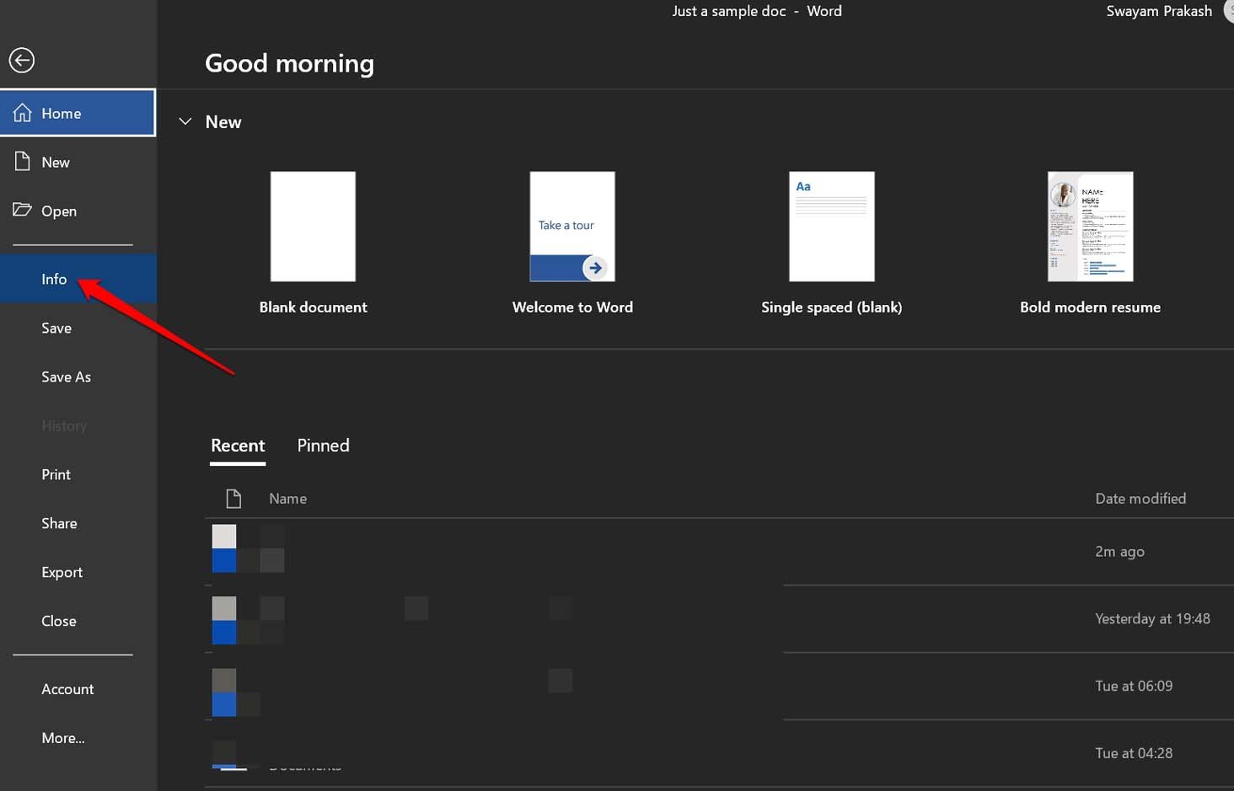1234x791 pixels.
Task: Collapse the New templates section
Action: pos(185,122)
